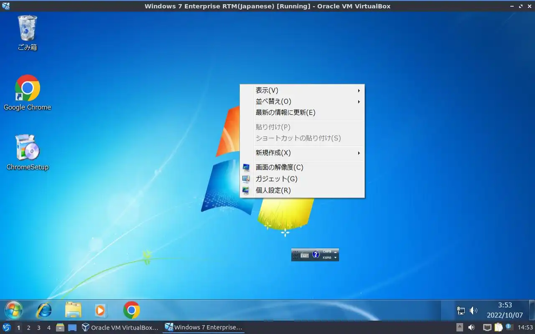This screenshot has width=535, height=334.
Task: Open the 並べ替え(O) submenu
Action: (x=302, y=101)
